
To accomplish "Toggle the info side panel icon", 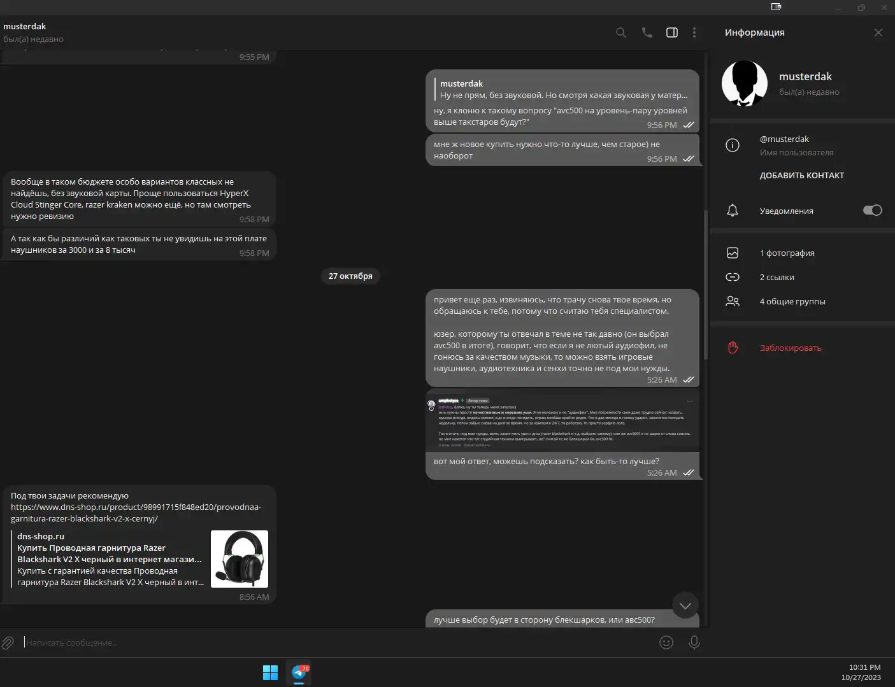I will tap(671, 32).
